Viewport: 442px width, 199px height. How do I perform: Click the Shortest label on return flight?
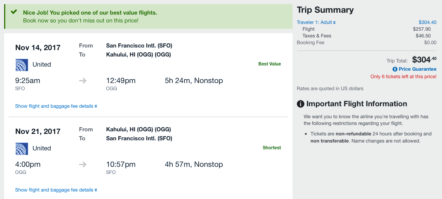coord(272,148)
